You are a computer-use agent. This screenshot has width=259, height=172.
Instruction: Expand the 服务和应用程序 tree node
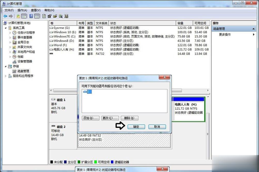point(6,76)
